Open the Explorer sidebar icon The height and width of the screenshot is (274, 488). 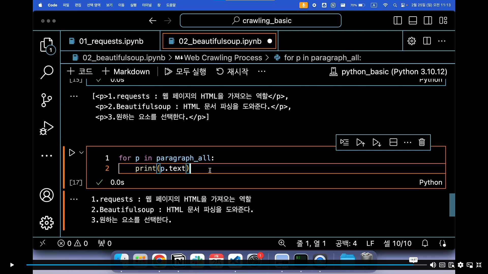click(x=47, y=45)
